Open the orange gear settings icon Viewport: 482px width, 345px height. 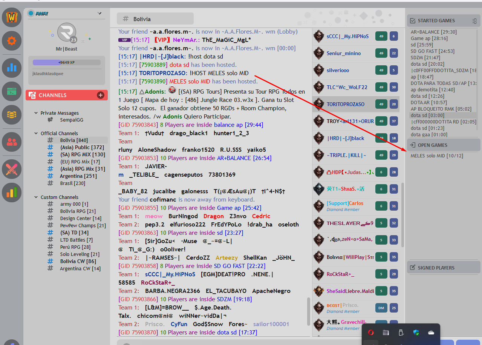(12, 41)
